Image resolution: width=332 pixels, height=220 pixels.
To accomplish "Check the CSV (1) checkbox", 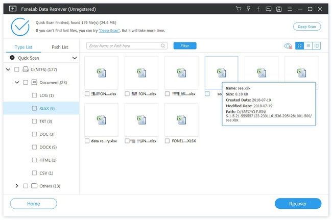I will point(34,173).
